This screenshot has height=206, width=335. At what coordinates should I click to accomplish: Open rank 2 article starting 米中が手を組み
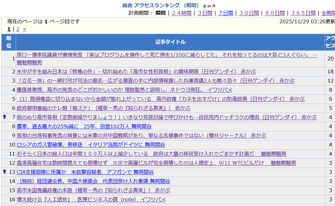point(136,72)
